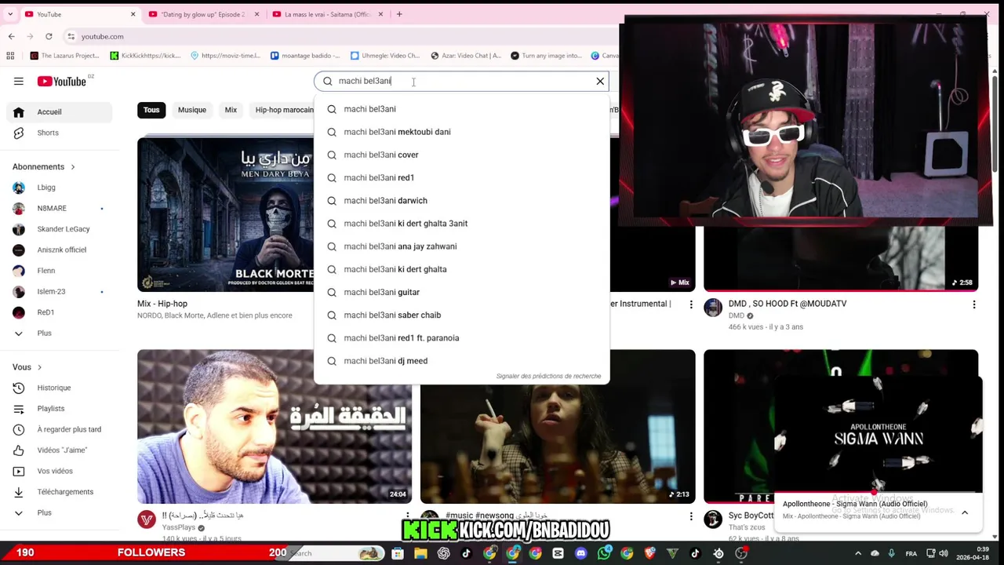Expand the Vous section chevron

pyautogui.click(x=39, y=367)
